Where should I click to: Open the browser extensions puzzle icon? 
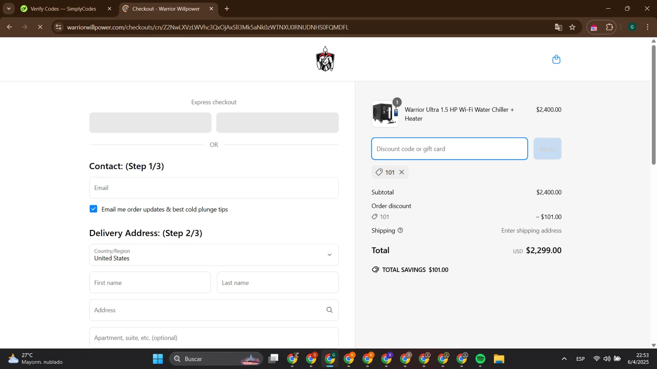(610, 27)
